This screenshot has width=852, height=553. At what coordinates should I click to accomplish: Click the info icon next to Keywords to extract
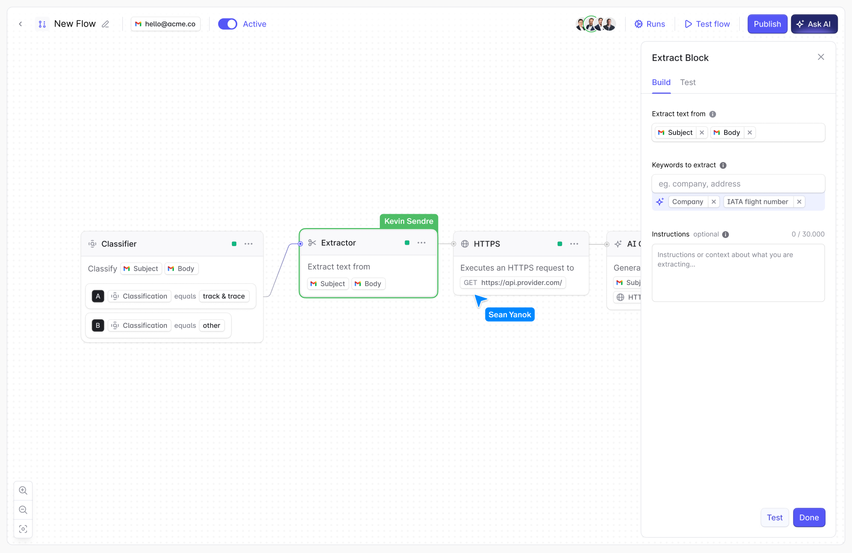pyautogui.click(x=723, y=165)
